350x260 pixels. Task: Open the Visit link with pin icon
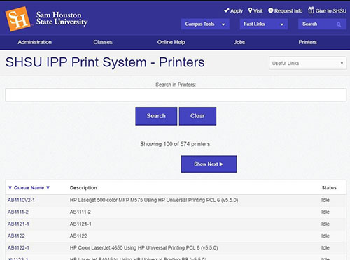pos(255,10)
